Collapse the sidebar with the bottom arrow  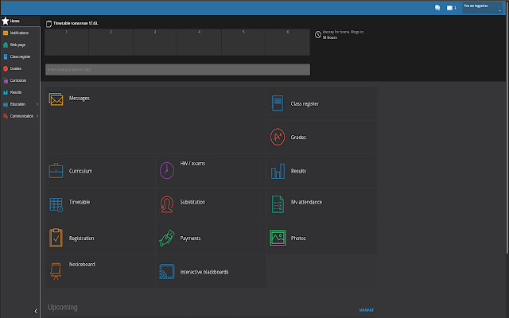pyautogui.click(x=36, y=312)
